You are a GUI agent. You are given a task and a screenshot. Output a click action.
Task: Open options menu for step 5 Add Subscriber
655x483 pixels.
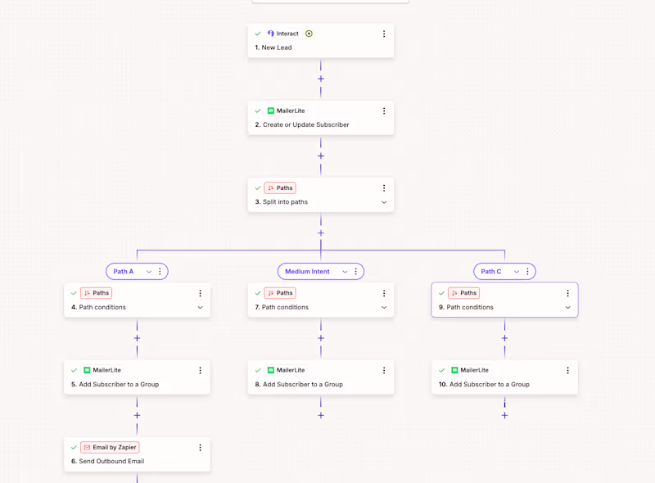(x=200, y=371)
